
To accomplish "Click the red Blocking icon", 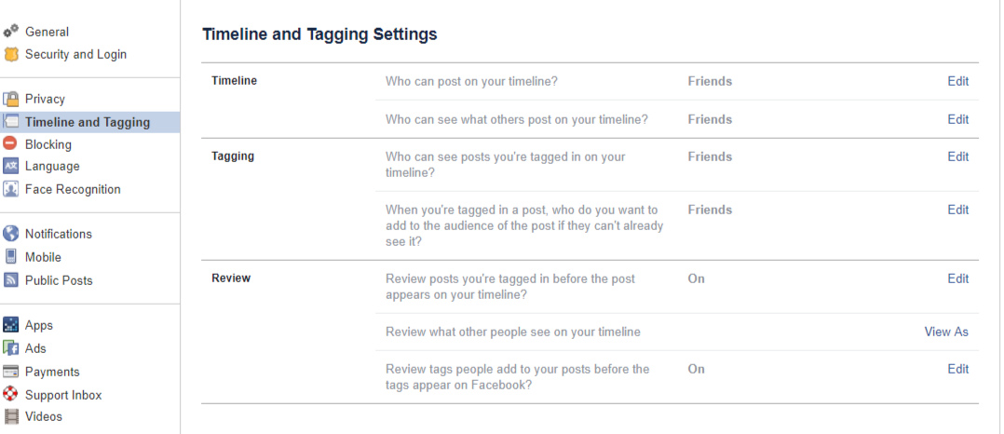I will (10, 143).
